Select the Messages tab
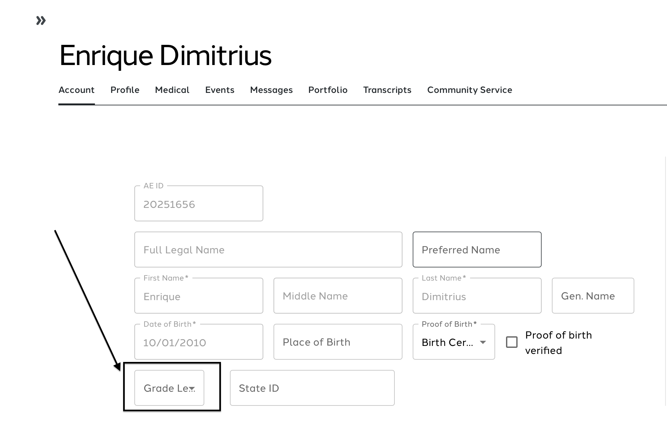This screenshot has width=667, height=442. [x=271, y=90]
